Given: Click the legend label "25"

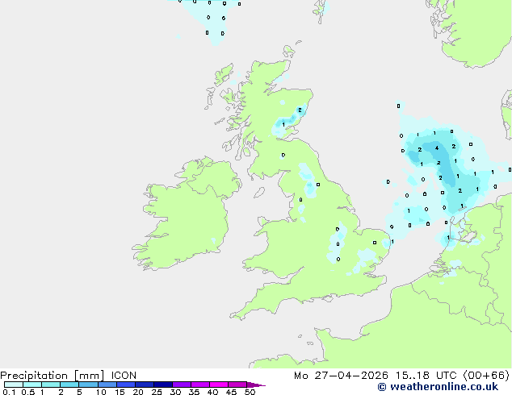Looking at the screenshot, I should [157, 392].
